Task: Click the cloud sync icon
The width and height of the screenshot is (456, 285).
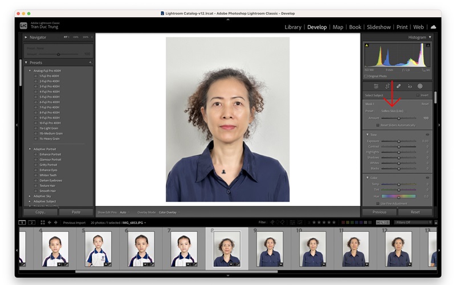Action: [433, 27]
